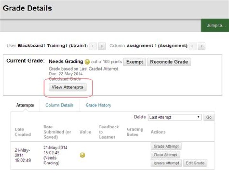Click the View Attempts button
The height and width of the screenshot is (173, 229).
67,87
